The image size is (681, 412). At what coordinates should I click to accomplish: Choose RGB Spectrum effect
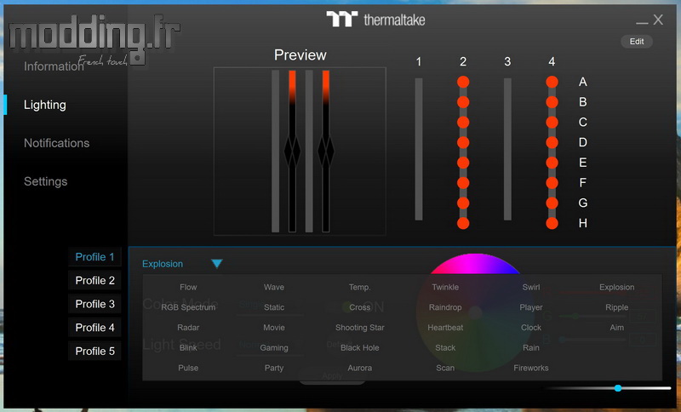[x=188, y=307]
